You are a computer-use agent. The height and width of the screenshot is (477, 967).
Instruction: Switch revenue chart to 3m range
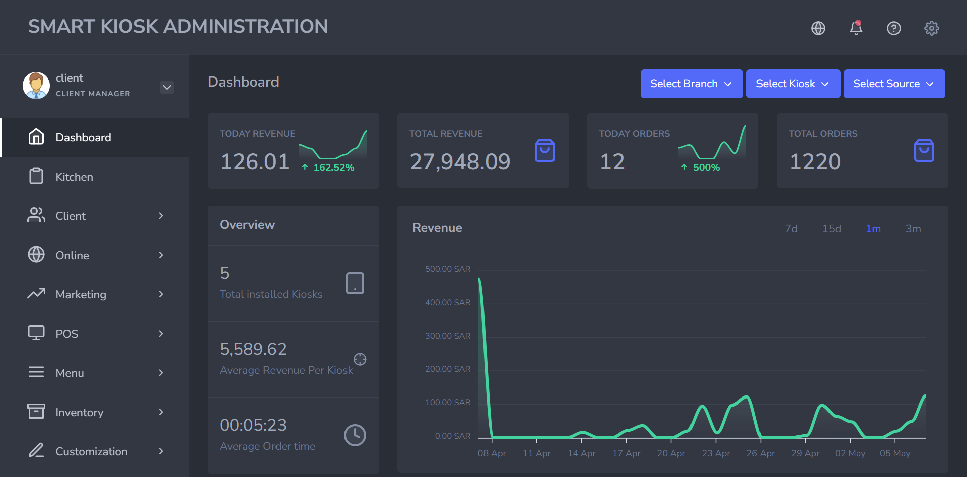tap(913, 229)
